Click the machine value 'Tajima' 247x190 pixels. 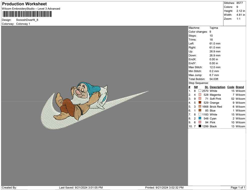pyautogui.click(x=214, y=28)
